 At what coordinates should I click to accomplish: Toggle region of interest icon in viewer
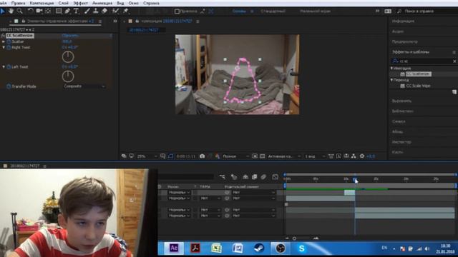(x=255, y=156)
